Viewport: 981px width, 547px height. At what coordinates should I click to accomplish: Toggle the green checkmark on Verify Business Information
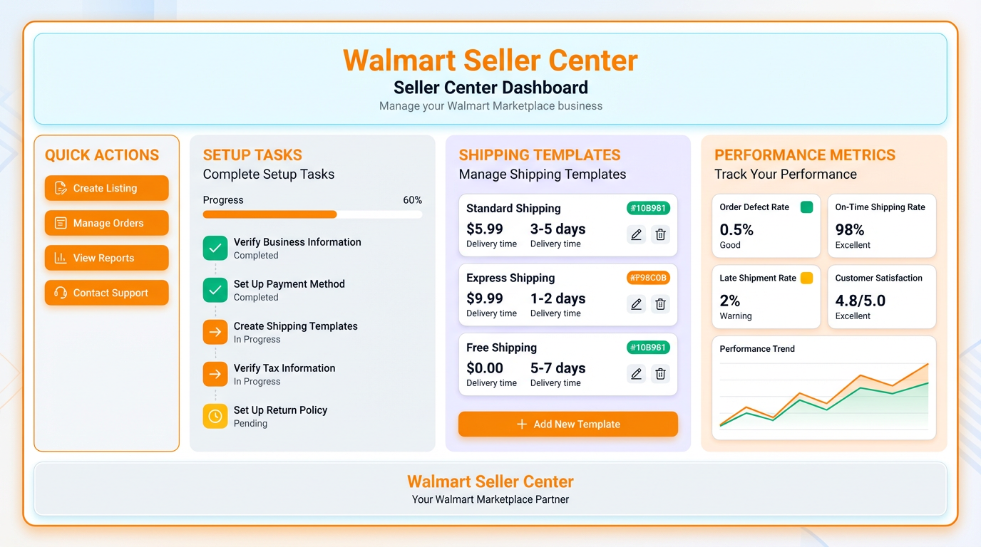(215, 248)
